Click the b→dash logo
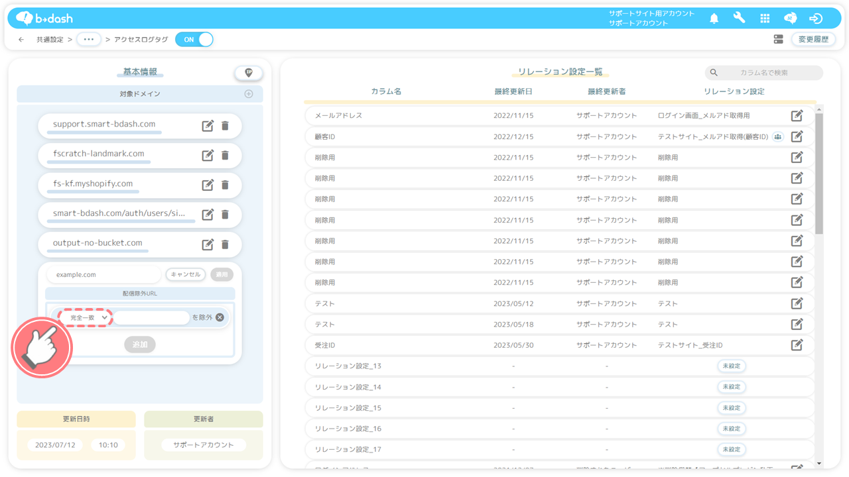849x477 pixels. pos(44,18)
